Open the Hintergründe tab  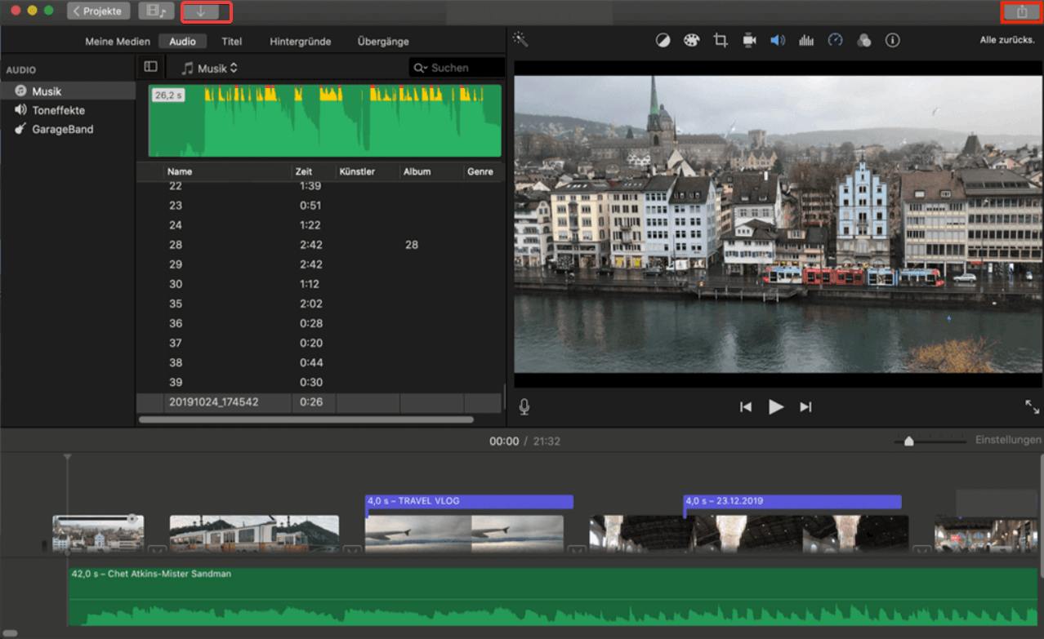point(300,42)
